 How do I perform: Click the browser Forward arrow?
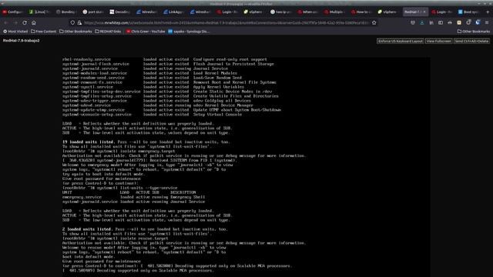[x=15, y=22]
